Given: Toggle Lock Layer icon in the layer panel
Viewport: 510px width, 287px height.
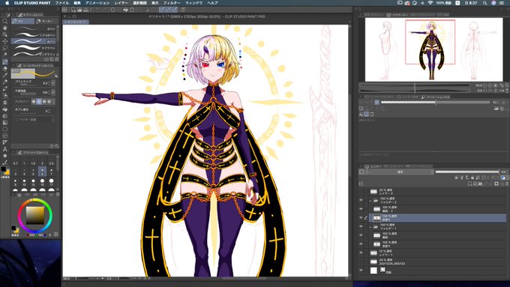Looking at the screenshot, I should pos(472,178).
